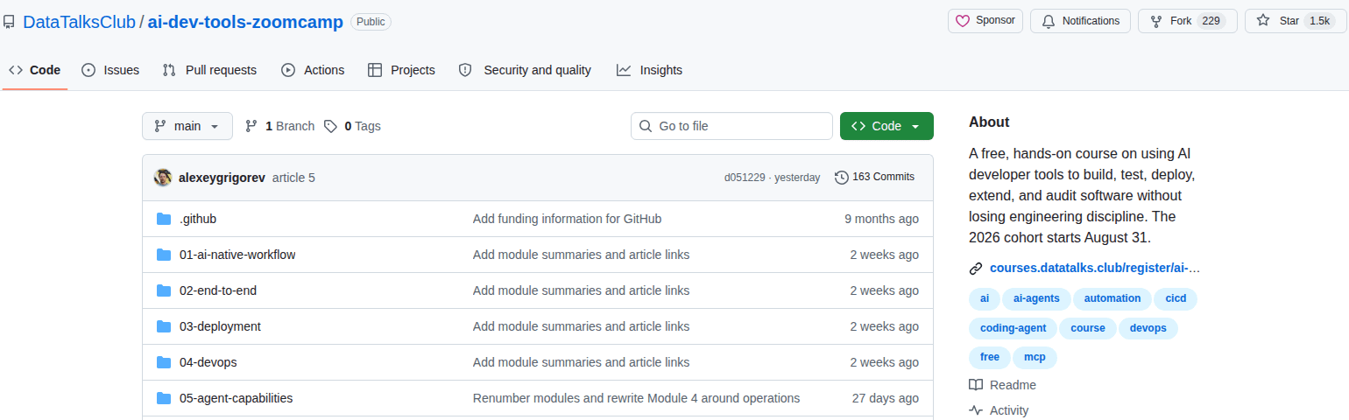1349x420 pixels.
Task: Switch to the Issues tab
Action: (x=110, y=70)
